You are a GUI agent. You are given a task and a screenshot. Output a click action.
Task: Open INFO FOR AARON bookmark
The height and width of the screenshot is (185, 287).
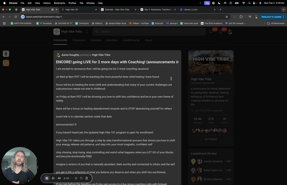click(22, 23)
